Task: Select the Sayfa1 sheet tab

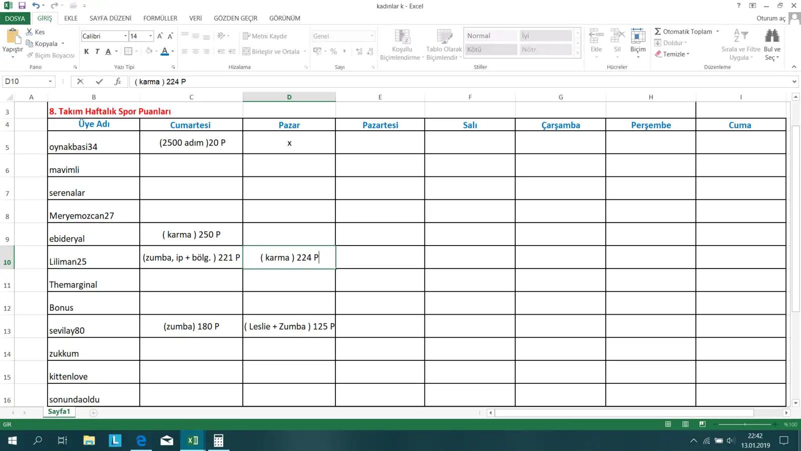Action: coord(59,411)
